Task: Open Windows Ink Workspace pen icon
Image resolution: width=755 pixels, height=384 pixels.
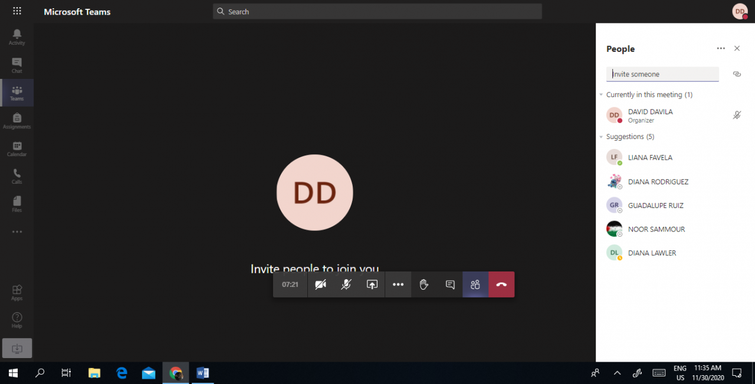Action: coord(637,373)
